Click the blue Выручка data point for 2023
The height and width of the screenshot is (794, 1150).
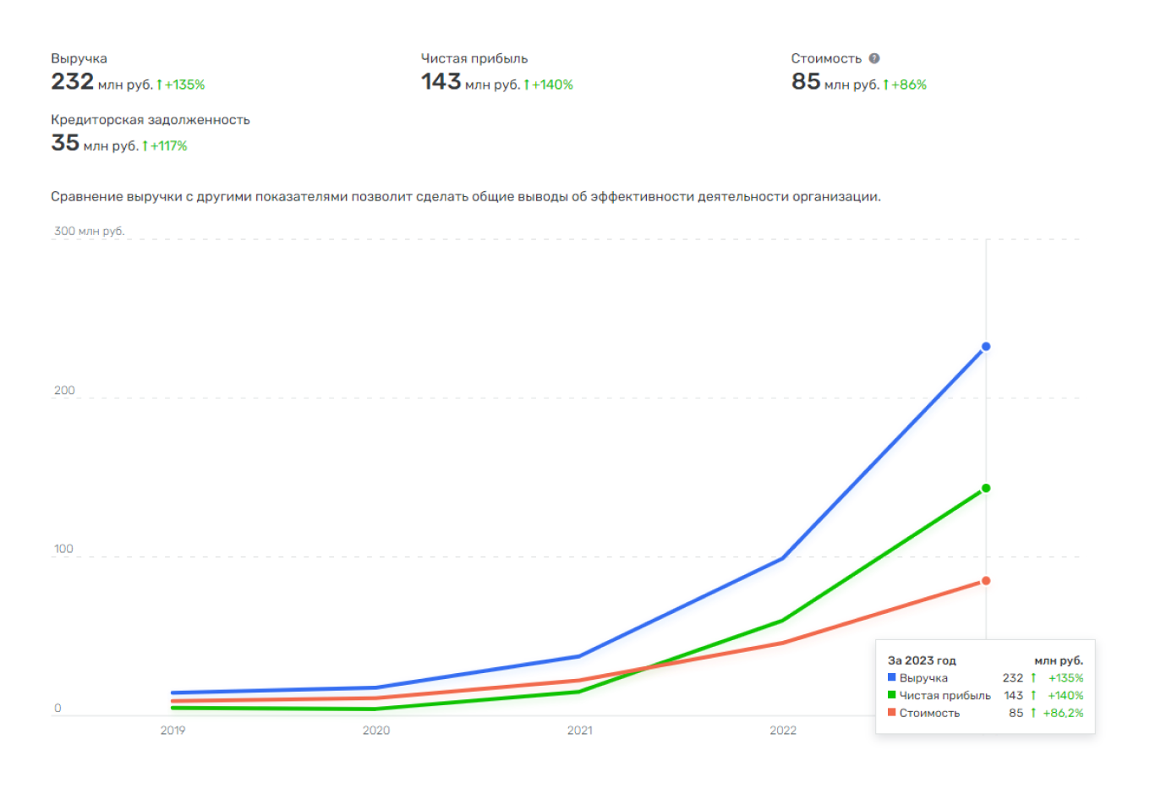pyautogui.click(x=986, y=347)
